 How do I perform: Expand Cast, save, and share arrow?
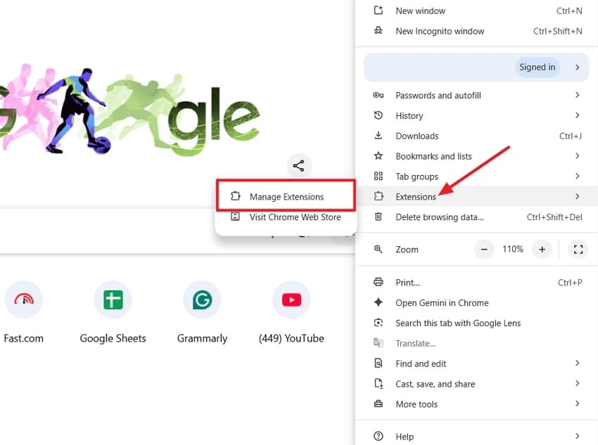pyautogui.click(x=578, y=383)
